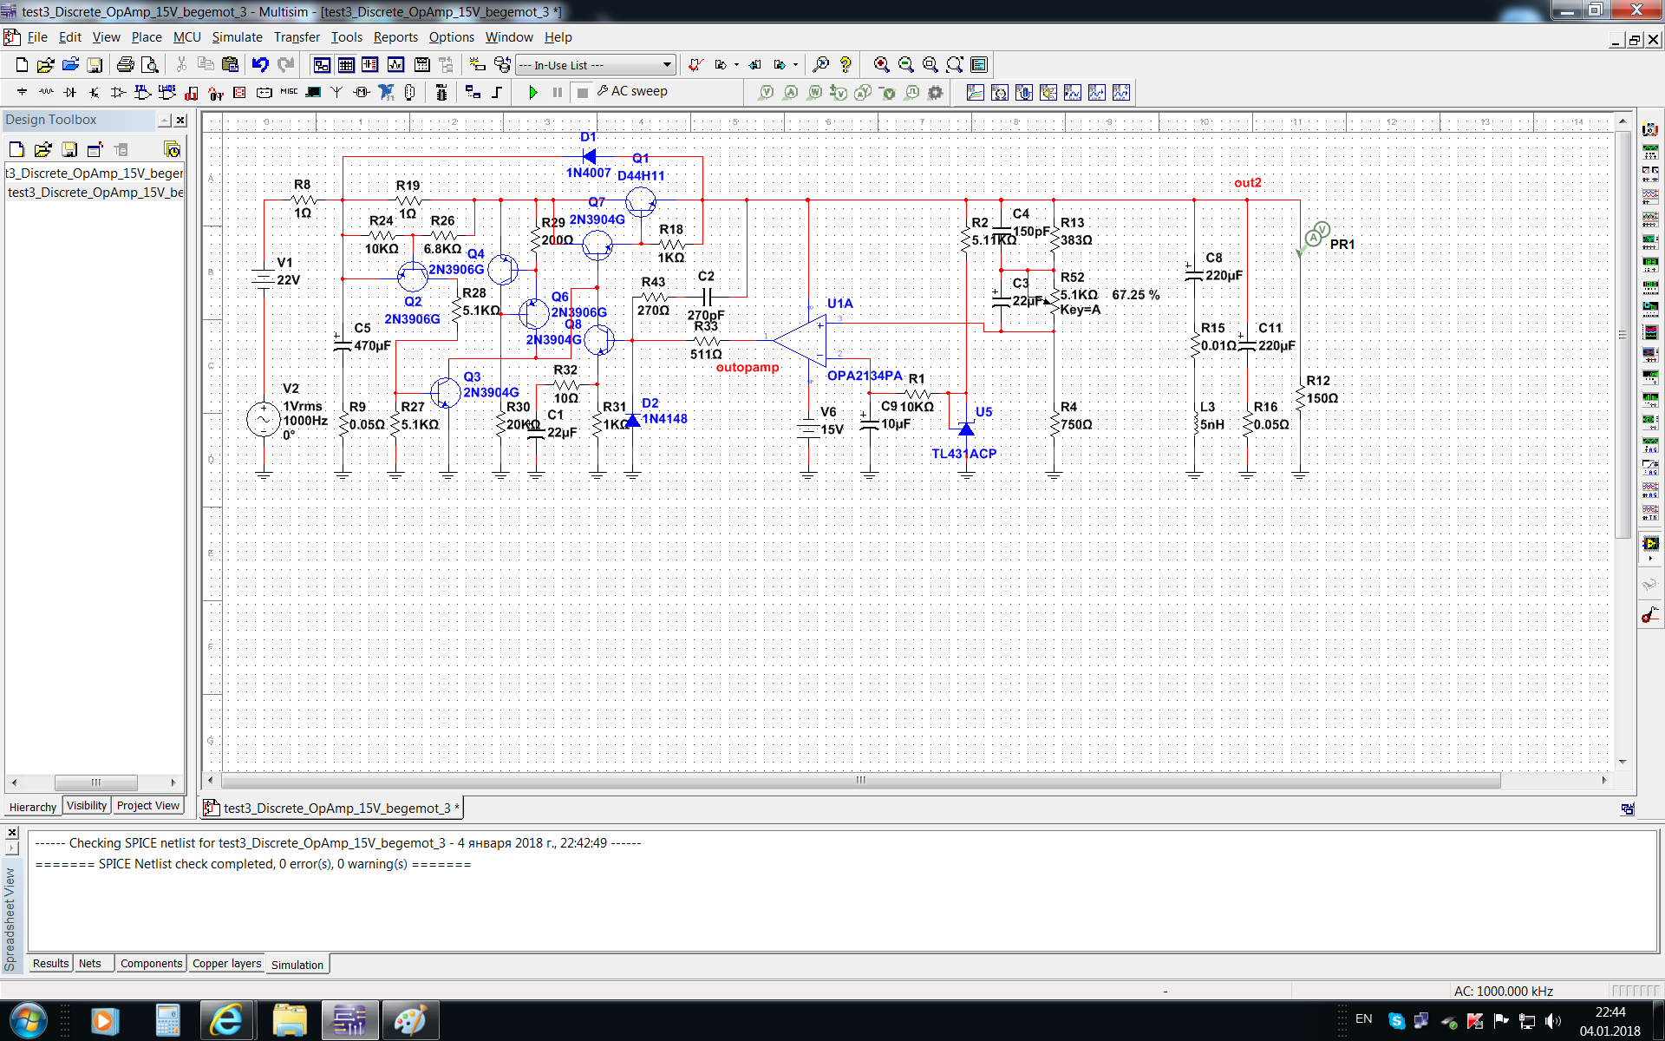
Task: Place a CMOS logic component
Action: point(167,91)
